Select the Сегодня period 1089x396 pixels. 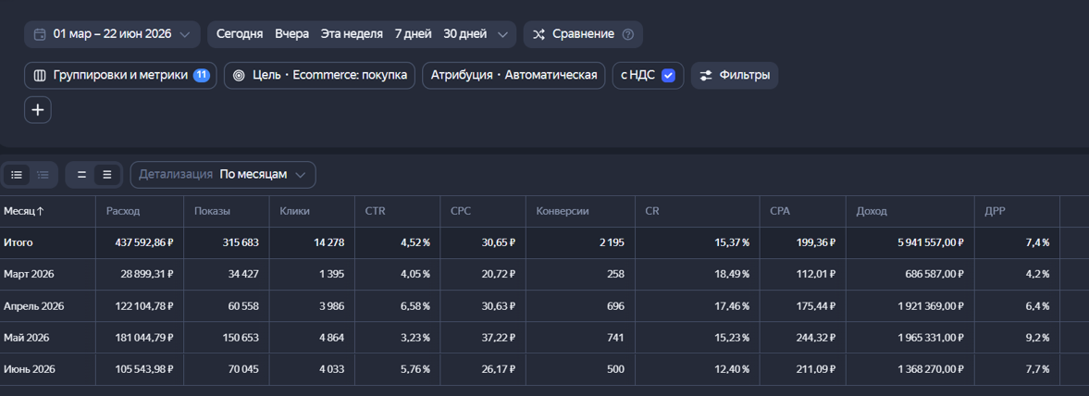(x=240, y=34)
